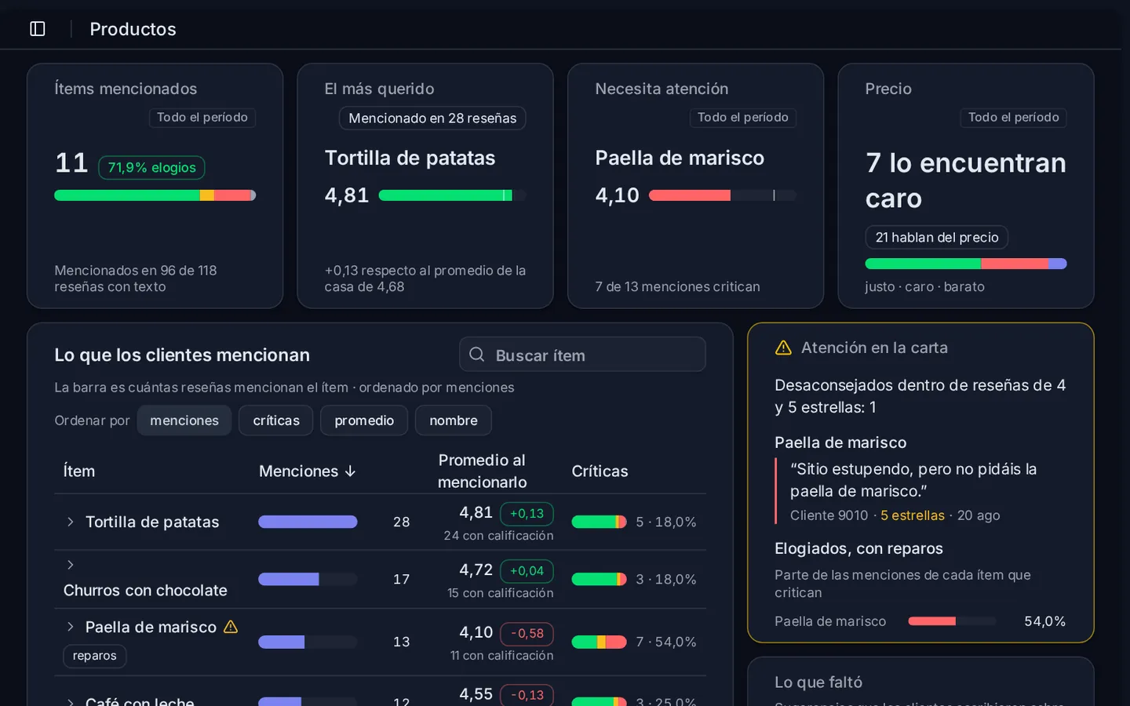Click the 21 hablan del precio badge
This screenshot has width=1130, height=706.
[x=937, y=238]
